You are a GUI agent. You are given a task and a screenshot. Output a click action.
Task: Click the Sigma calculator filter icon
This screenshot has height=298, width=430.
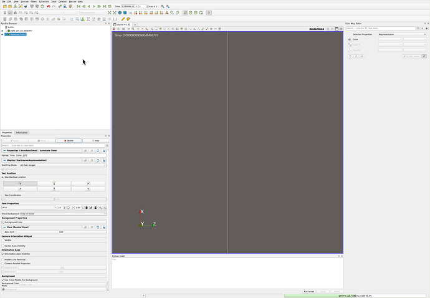[88, 19]
